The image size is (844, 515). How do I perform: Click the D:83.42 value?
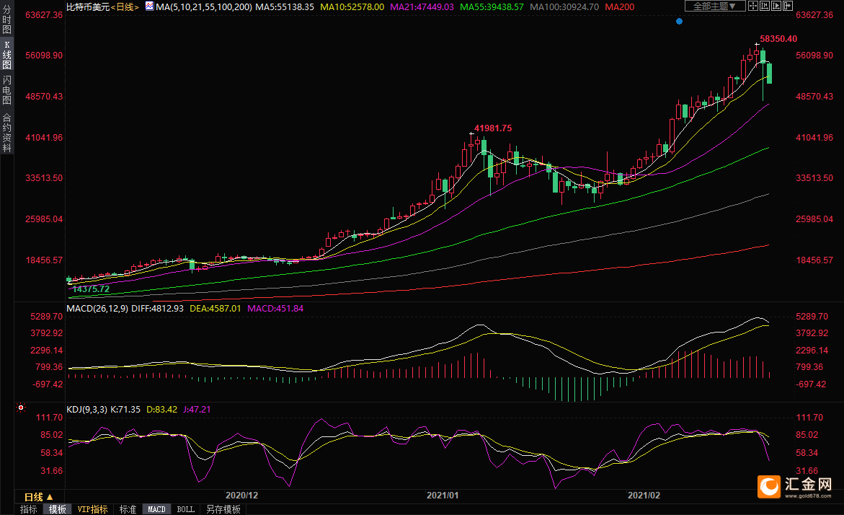[x=161, y=410]
